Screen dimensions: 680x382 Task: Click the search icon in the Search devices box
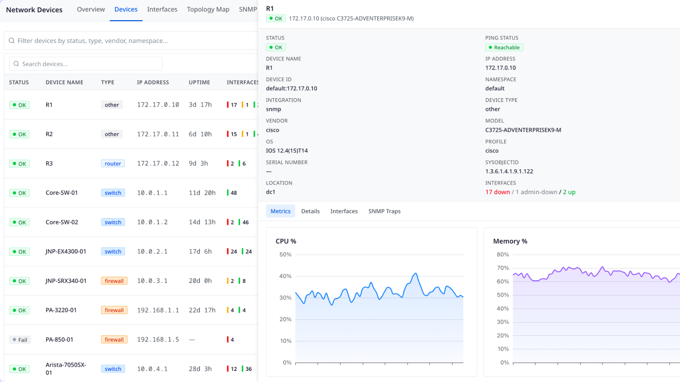pos(16,64)
